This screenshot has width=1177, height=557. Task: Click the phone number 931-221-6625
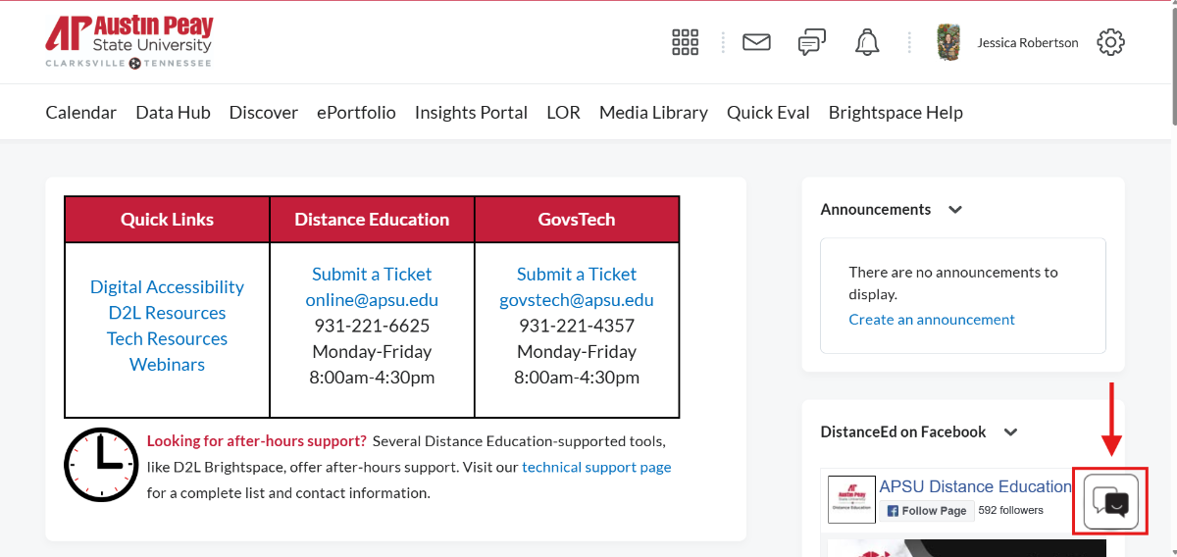click(x=372, y=326)
